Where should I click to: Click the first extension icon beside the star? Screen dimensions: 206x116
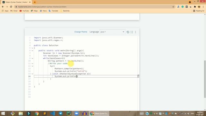[178, 7]
